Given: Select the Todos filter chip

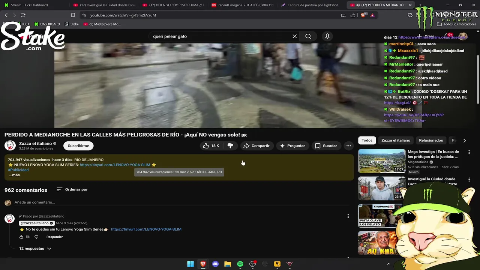Looking at the screenshot, I should click(x=367, y=140).
